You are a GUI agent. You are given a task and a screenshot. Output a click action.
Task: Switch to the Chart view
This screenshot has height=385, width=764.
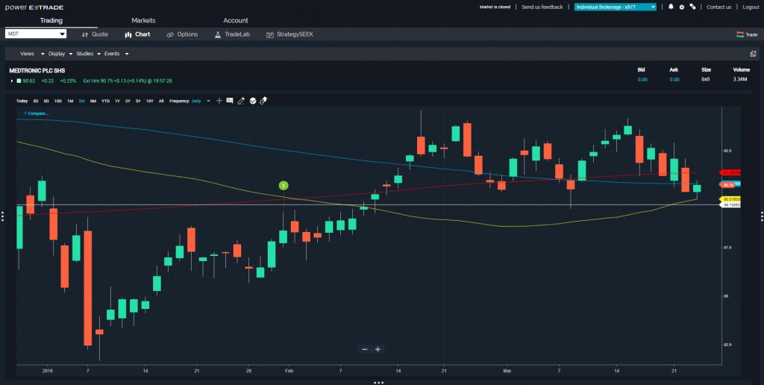137,34
